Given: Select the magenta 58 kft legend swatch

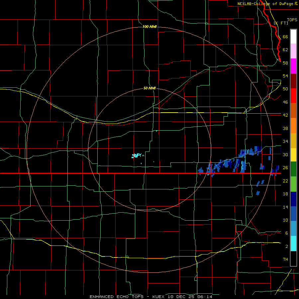Looking at the screenshot, I should click(293, 66).
